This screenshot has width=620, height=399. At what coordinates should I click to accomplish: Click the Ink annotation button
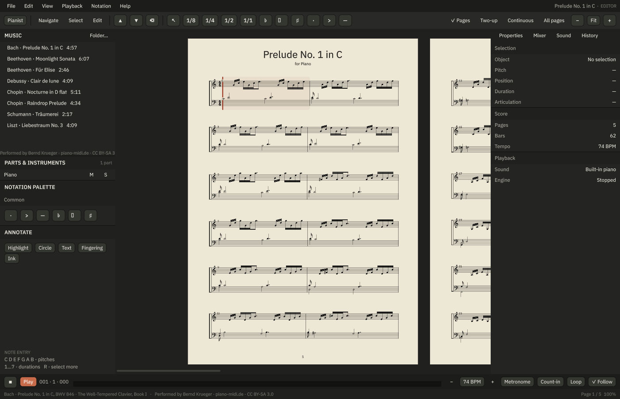[x=12, y=258]
